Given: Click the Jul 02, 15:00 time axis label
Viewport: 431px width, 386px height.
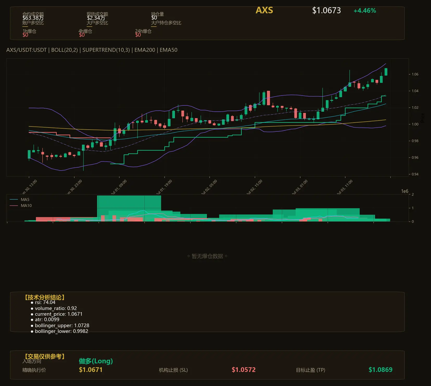Looking at the screenshot, I should (x=254, y=187).
